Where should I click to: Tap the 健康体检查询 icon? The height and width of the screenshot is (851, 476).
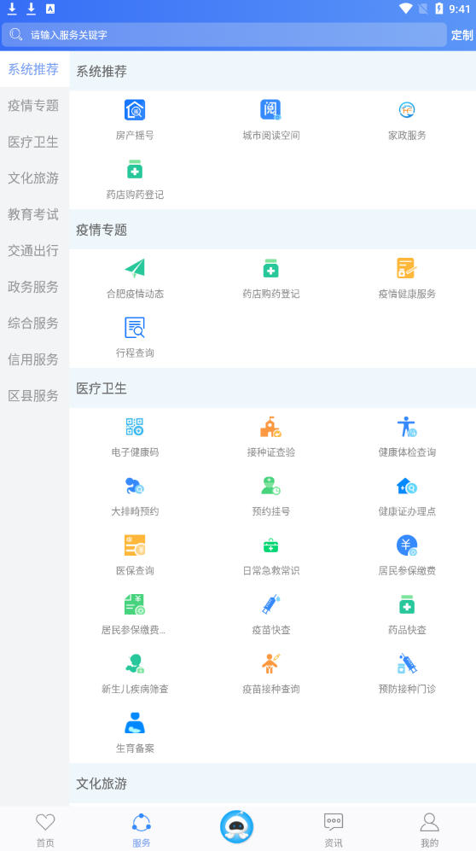[x=407, y=427]
